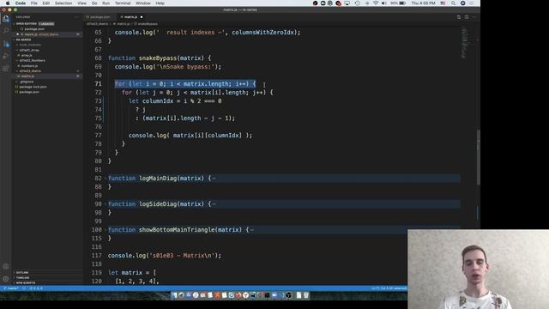The height and width of the screenshot is (309, 549).
Task: Collapse the Open Editors section
Action: (x=27, y=24)
